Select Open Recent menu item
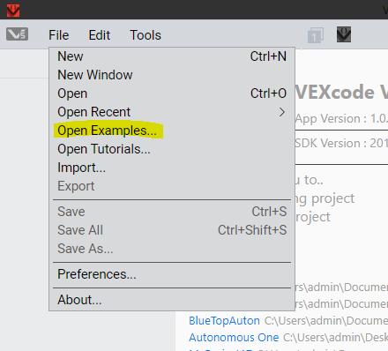The image size is (388, 351). pos(172,112)
